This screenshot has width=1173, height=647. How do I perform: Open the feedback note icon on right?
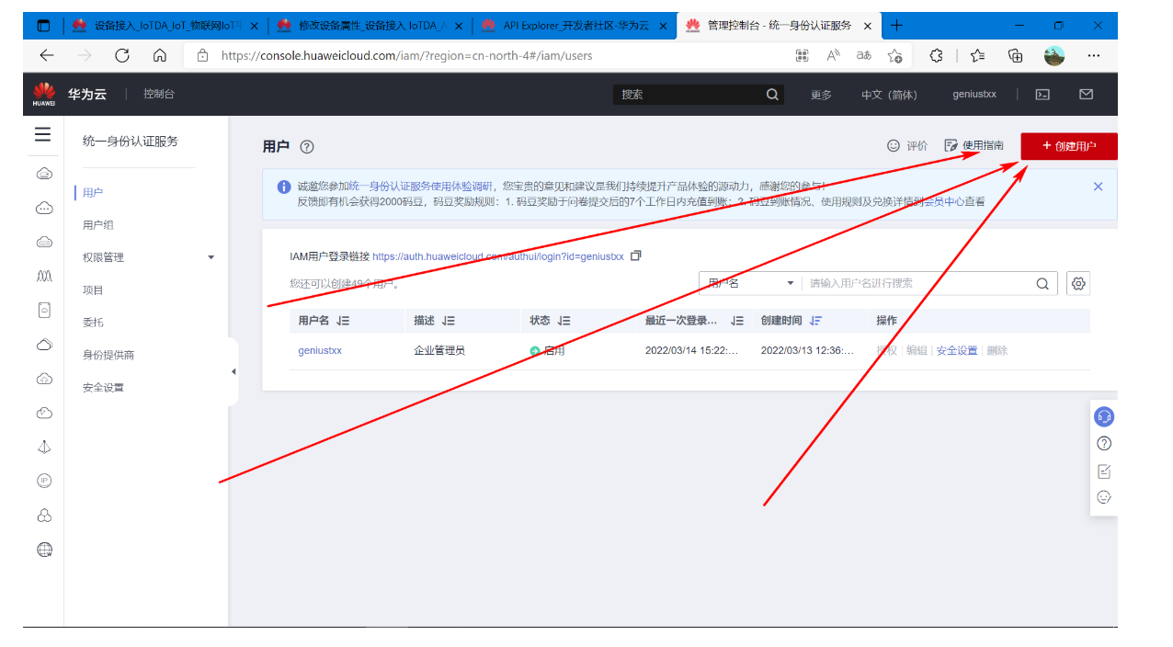point(1104,471)
